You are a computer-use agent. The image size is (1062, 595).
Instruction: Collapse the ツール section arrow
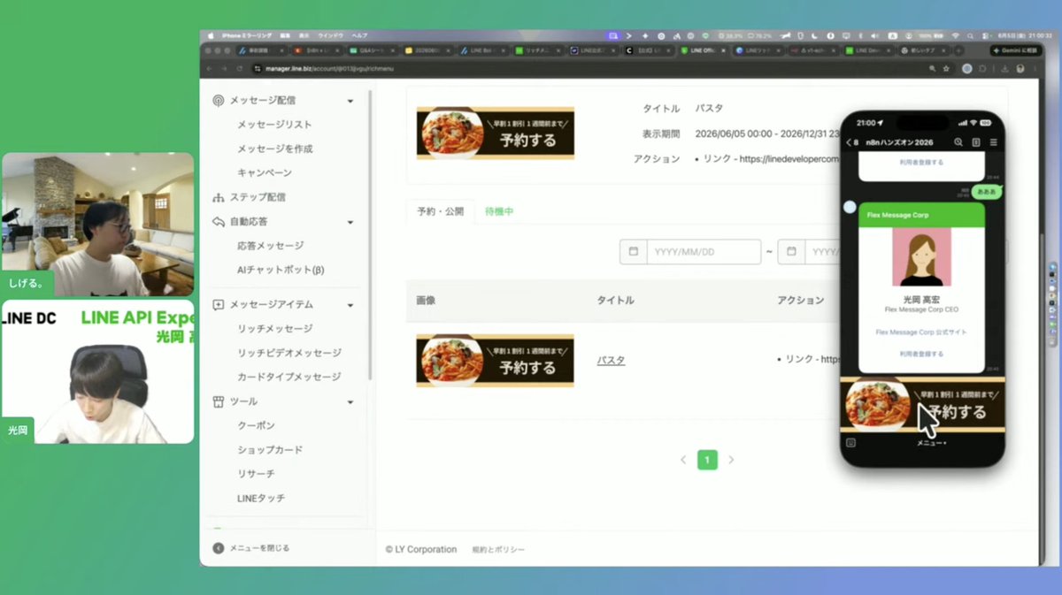[x=350, y=401]
